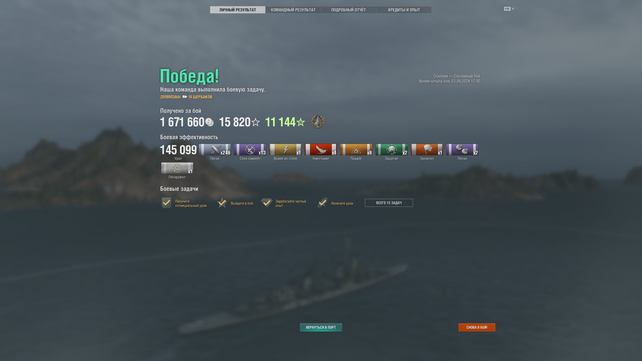Select the incapacitation ribbon with lightning bolt
This screenshot has width=642, height=361.
point(285,149)
